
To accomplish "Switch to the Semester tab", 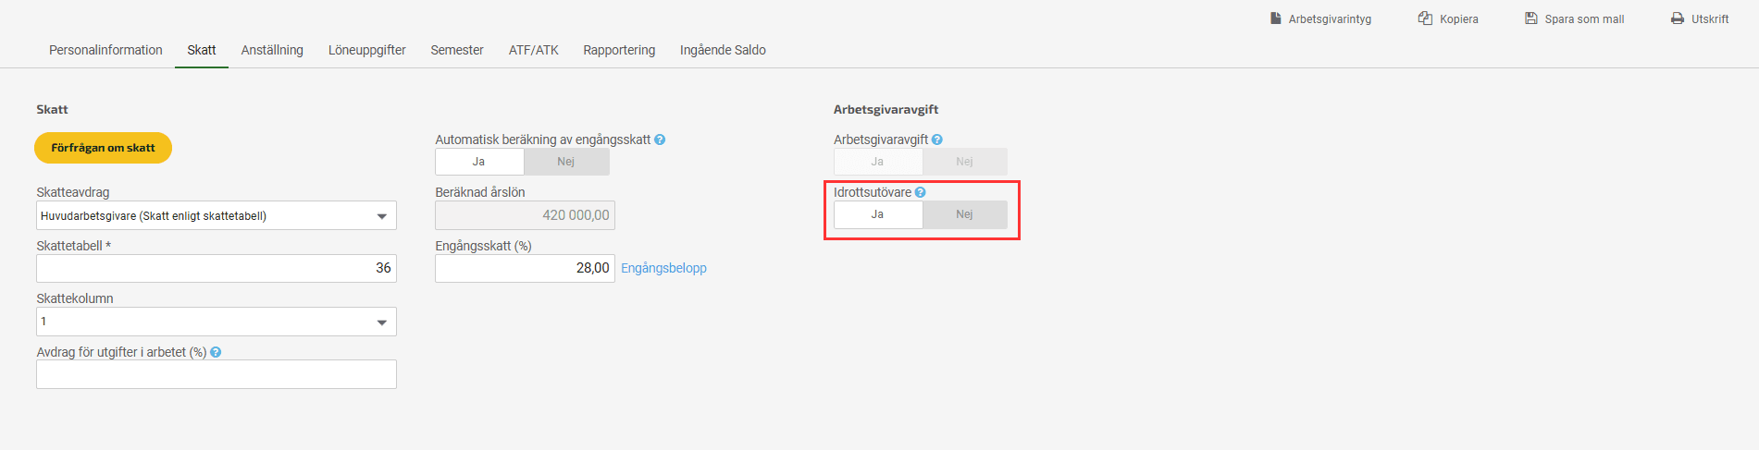I will (x=457, y=50).
